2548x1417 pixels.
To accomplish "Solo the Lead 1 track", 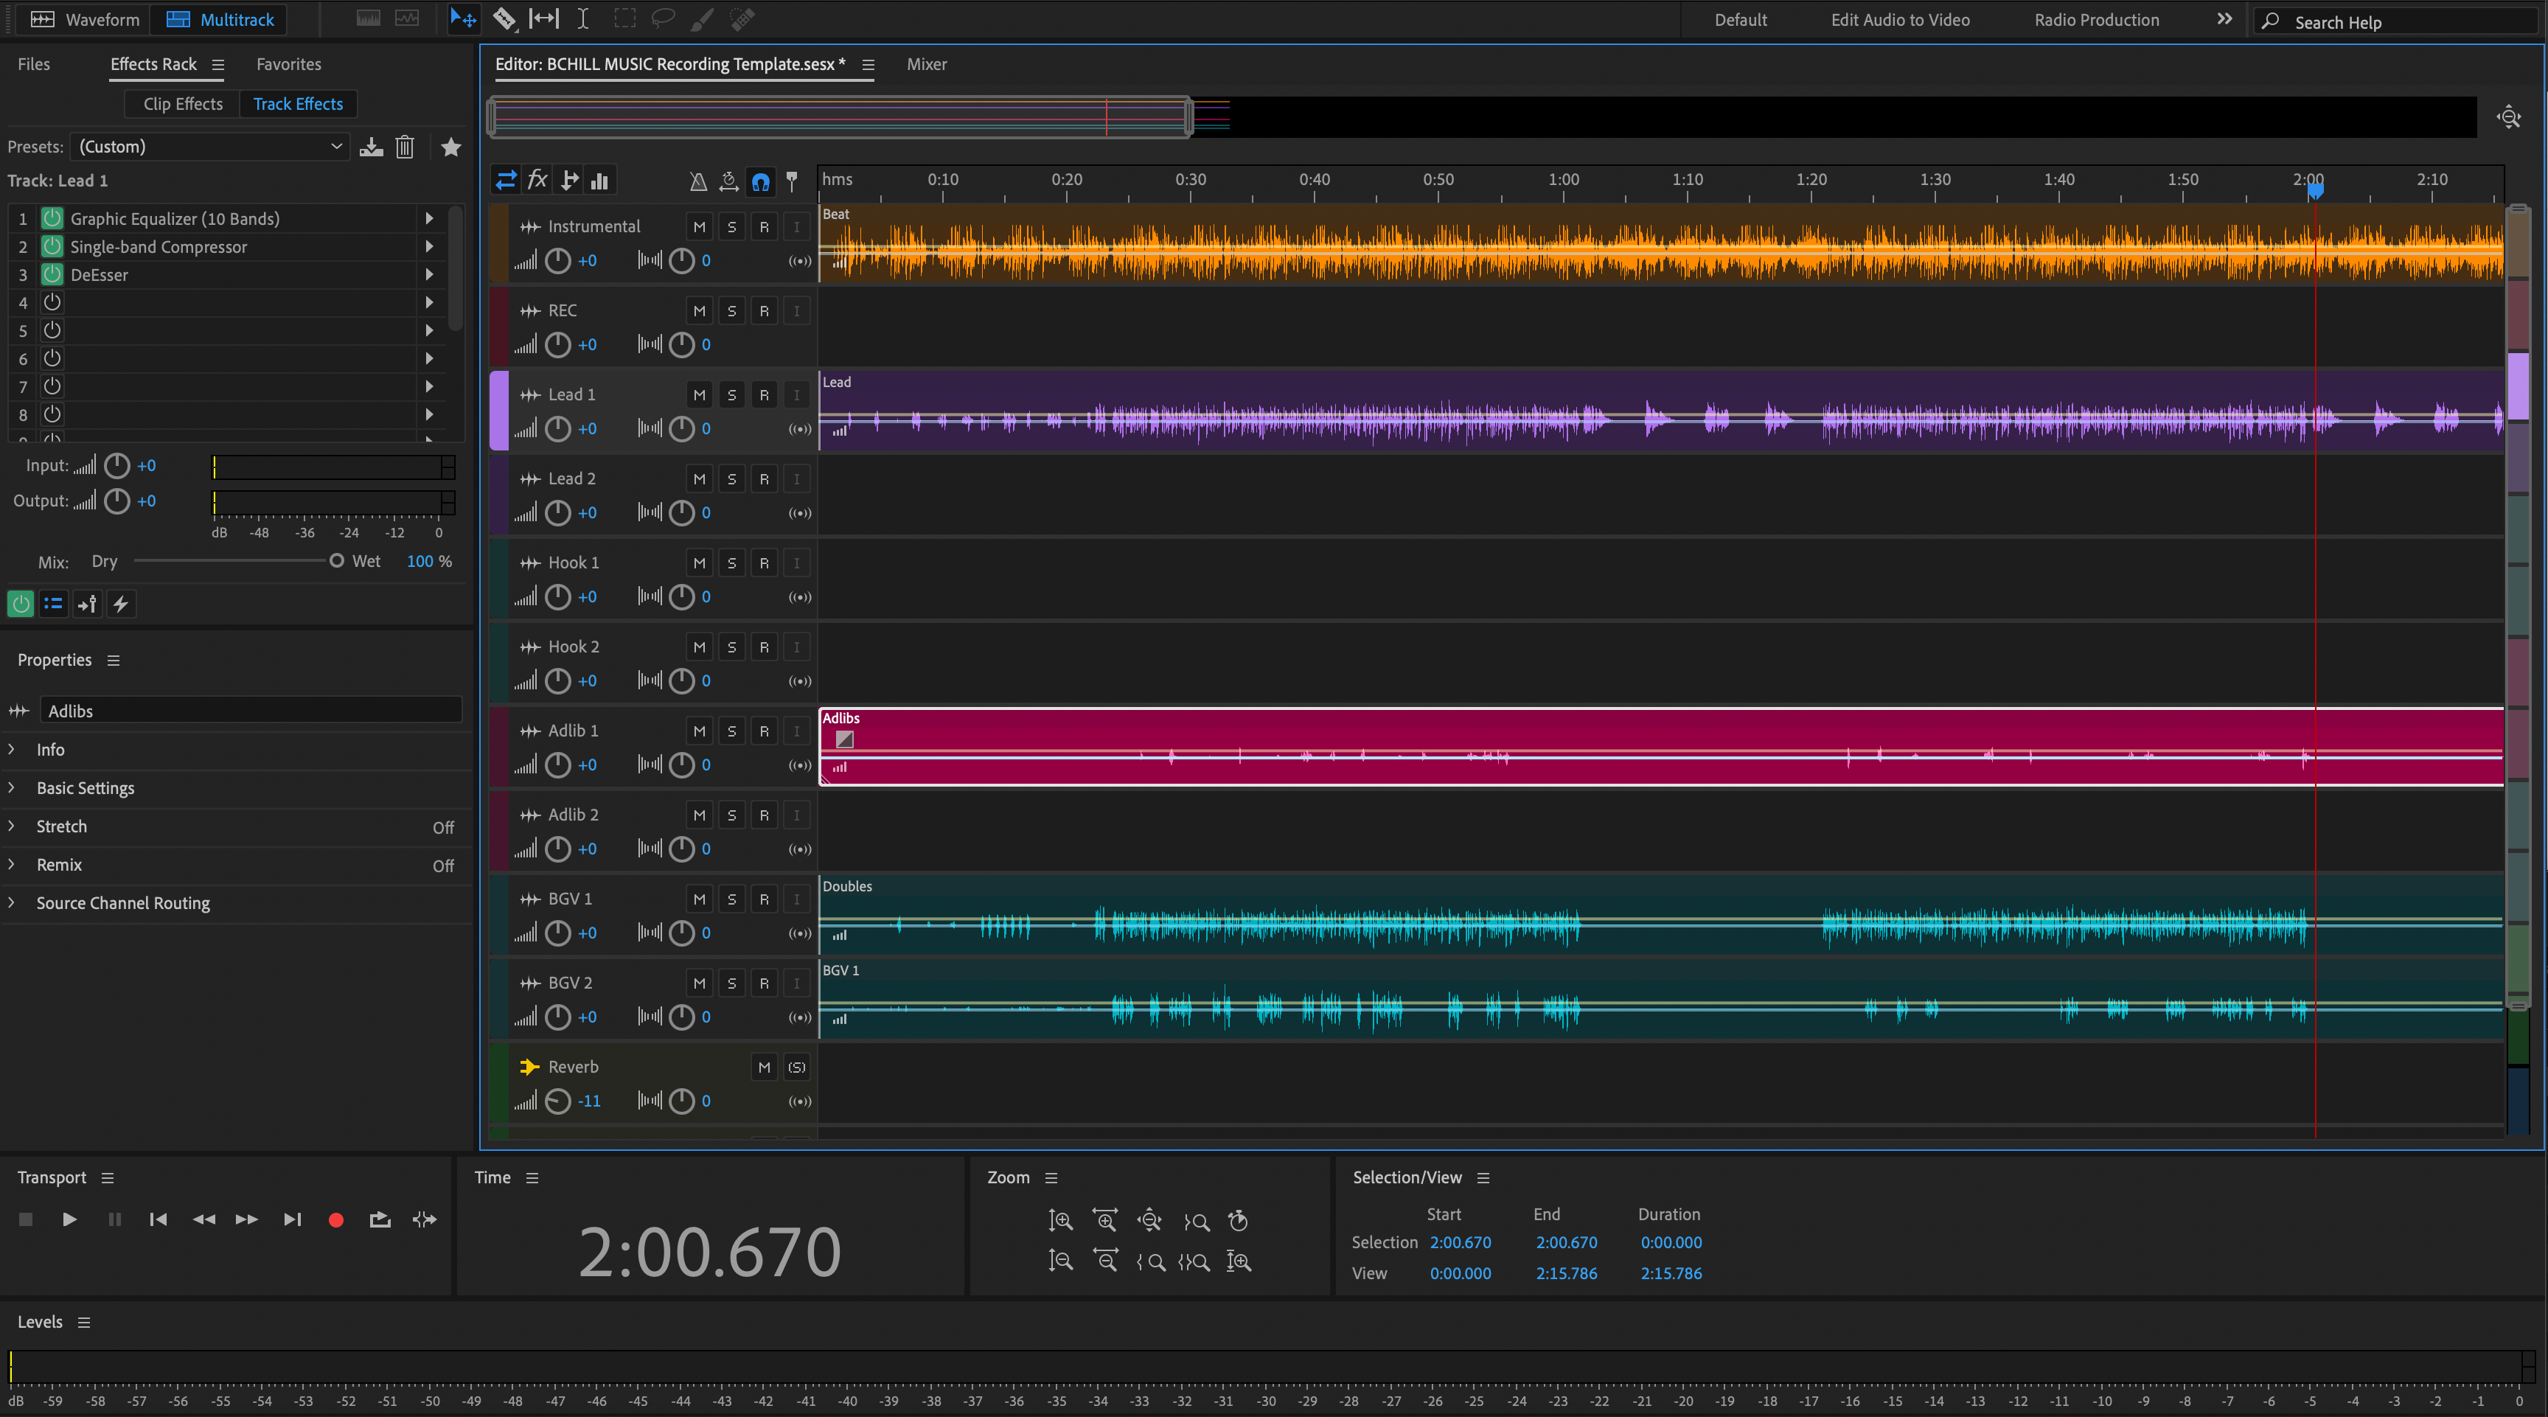I will point(731,394).
